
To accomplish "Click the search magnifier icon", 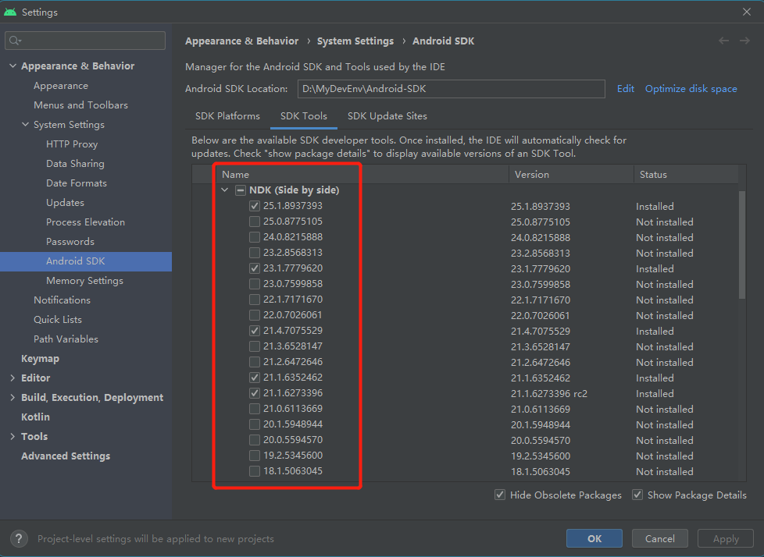I will pos(16,41).
